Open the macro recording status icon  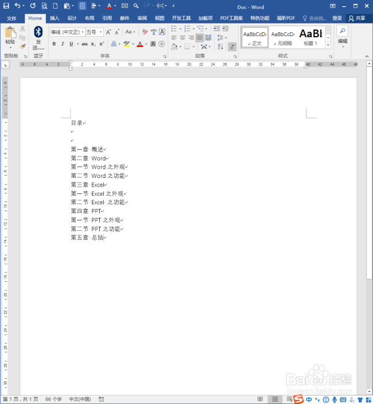click(101, 399)
